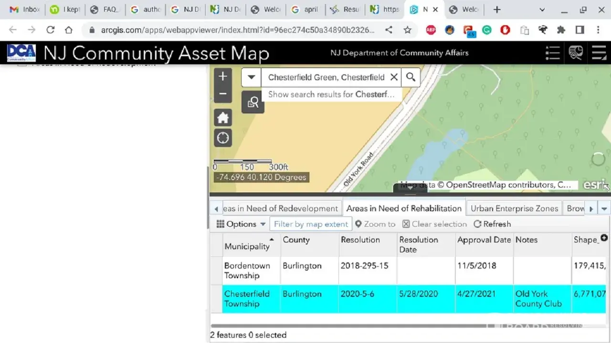
Task: Open the Options dropdown in table
Action: tap(241, 224)
